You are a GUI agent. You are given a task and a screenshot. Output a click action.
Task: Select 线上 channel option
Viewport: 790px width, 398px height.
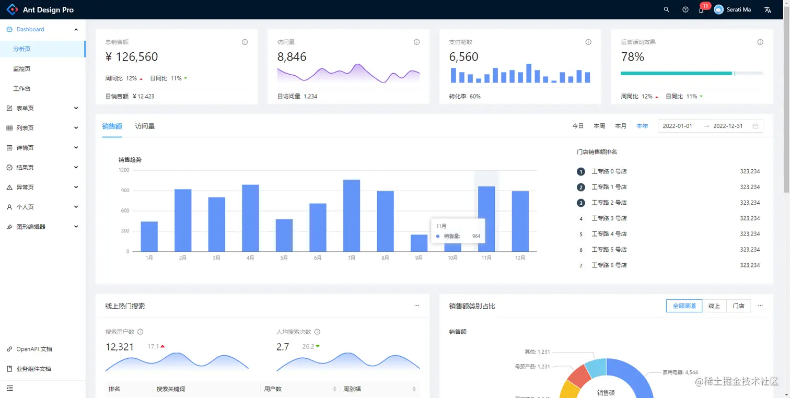point(714,306)
